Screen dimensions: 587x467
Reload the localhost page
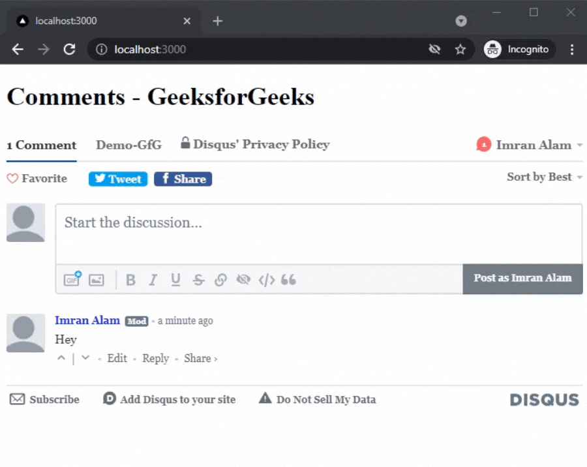69,50
